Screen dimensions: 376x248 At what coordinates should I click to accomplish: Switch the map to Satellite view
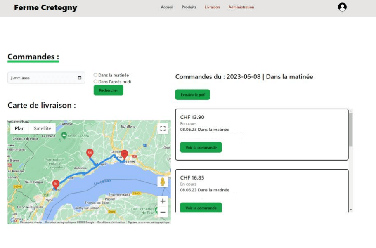(43, 128)
